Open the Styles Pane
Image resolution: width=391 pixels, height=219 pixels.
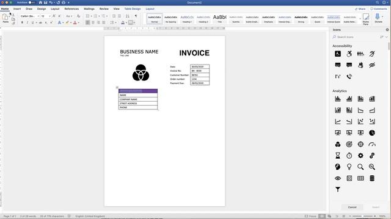pyautogui.click(x=366, y=19)
